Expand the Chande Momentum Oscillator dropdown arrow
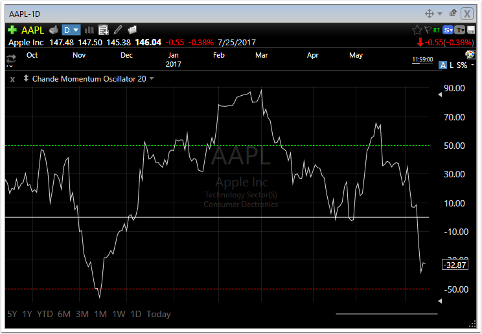Viewport: 482px width, 334px height. 152,79
